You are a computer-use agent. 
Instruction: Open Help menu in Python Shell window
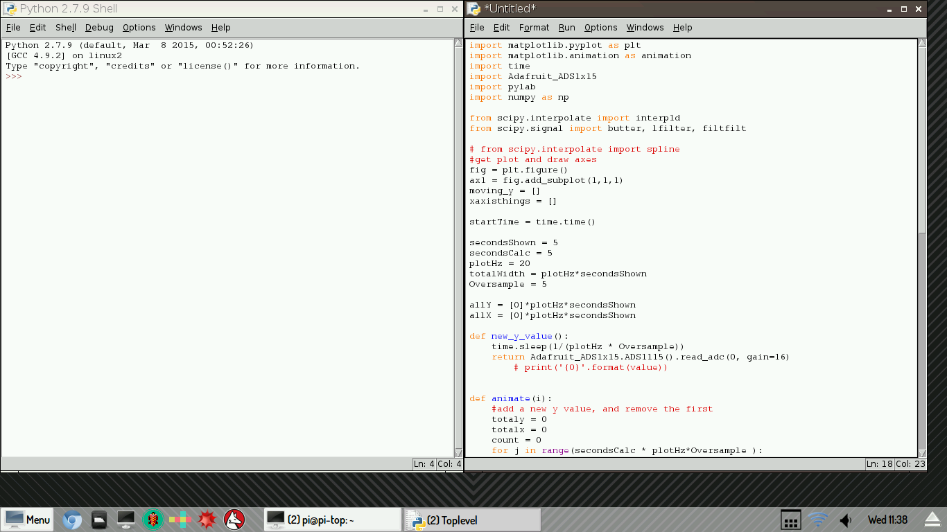[221, 28]
